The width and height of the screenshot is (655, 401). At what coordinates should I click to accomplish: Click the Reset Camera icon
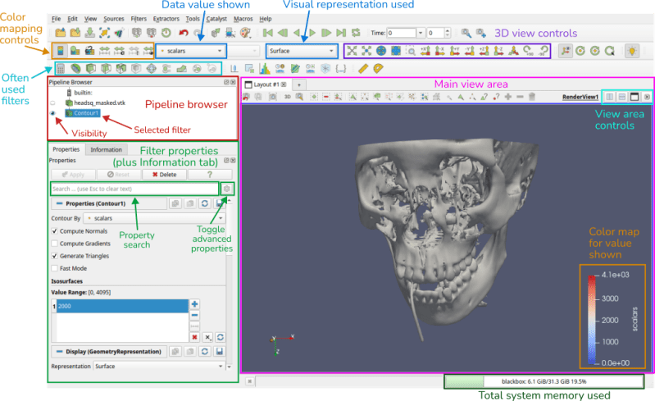(352, 51)
